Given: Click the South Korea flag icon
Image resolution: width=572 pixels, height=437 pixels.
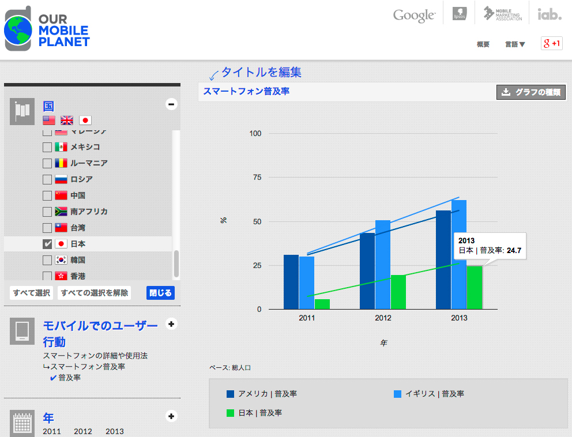Looking at the screenshot, I should 61,259.
